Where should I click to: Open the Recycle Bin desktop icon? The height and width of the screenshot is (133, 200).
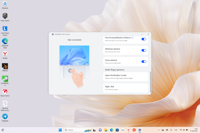[x=5, y=5]
